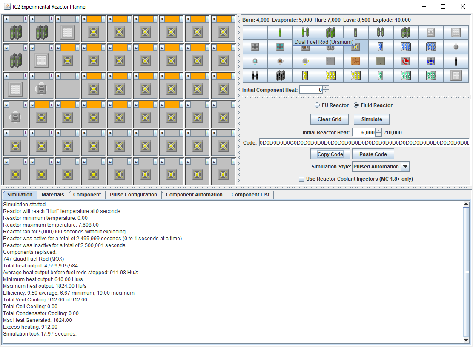Viewport: 473px width, 347px height.
Task: Choose the Iridium Neutron Reflector in bottom-right palette
Action: coord(456,76)
